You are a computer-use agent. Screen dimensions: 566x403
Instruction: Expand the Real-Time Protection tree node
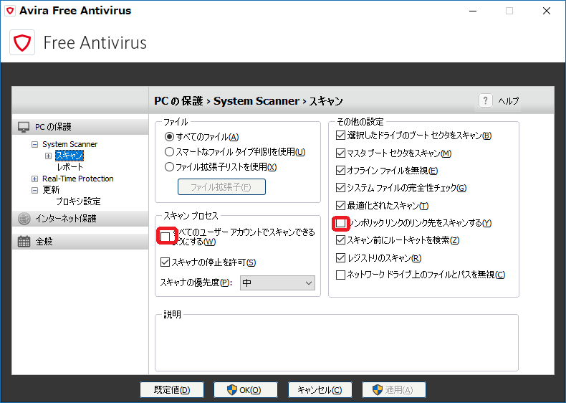tap(34, 179)
